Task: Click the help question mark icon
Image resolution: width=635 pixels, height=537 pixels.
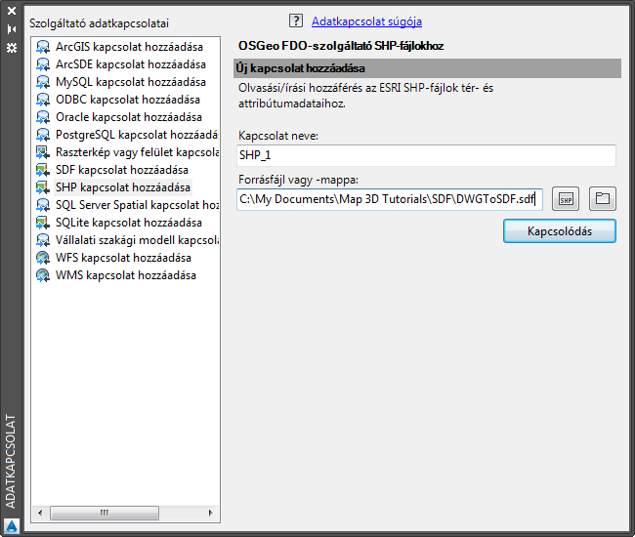Action: coord(297,21)
